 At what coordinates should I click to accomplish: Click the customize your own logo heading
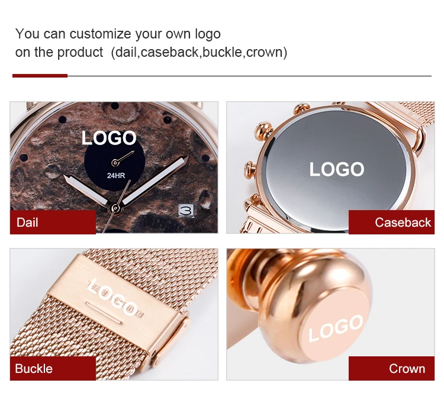[x=118, y=34]
